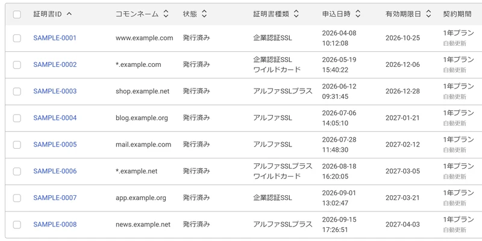This screenshot has width=482, height=241.
Task: Toggle the select-all header checkbox
Action: coord(17,14)
